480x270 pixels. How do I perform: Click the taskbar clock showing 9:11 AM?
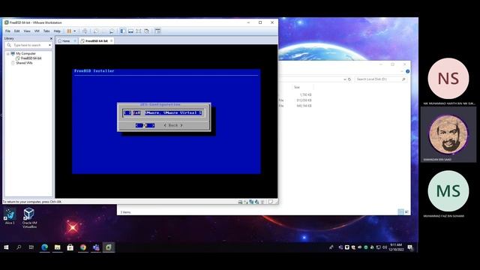click(x=396, y=247)
